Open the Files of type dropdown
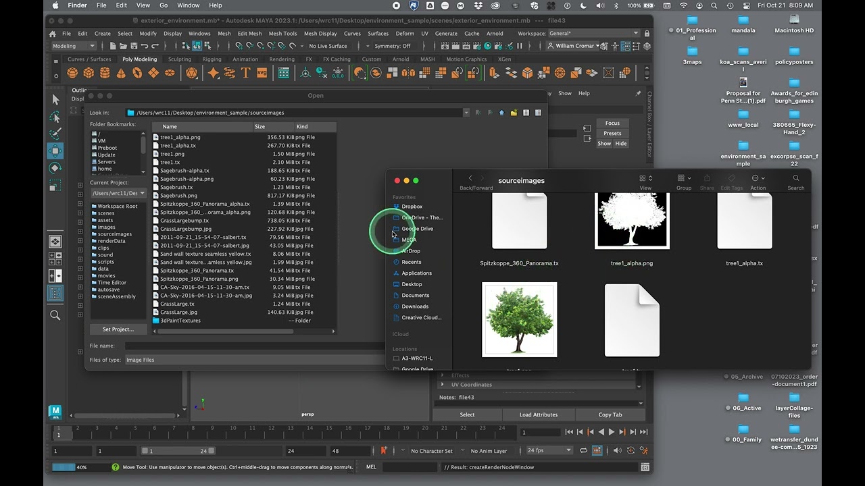Viewport: 865px width, 486px height. [254, 360]
